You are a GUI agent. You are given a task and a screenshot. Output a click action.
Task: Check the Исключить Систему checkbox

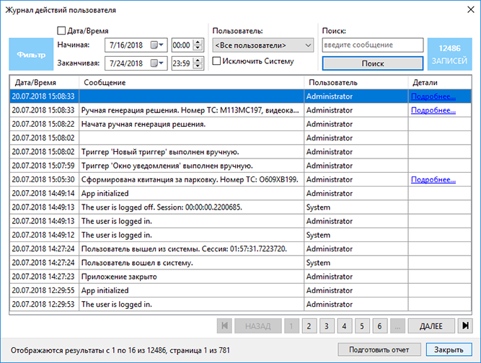216,61
